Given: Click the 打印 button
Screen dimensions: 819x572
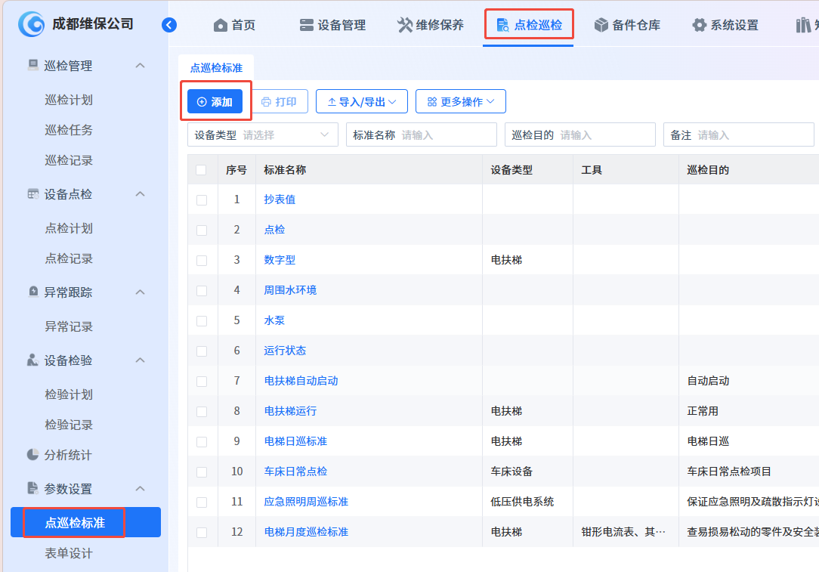Looking at the screenshot, I should [280, 101].
